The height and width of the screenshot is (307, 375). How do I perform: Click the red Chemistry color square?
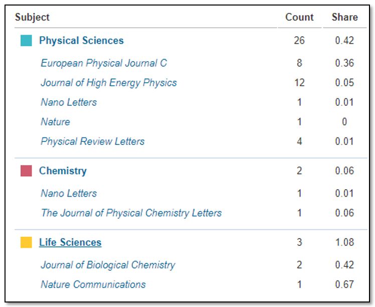point(26,171)
